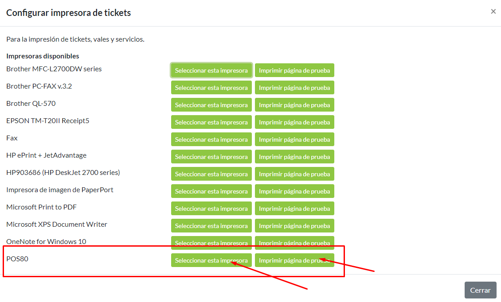
Task: Select the Brother MFC-L2700DW series printer
Action: [211, 70]
